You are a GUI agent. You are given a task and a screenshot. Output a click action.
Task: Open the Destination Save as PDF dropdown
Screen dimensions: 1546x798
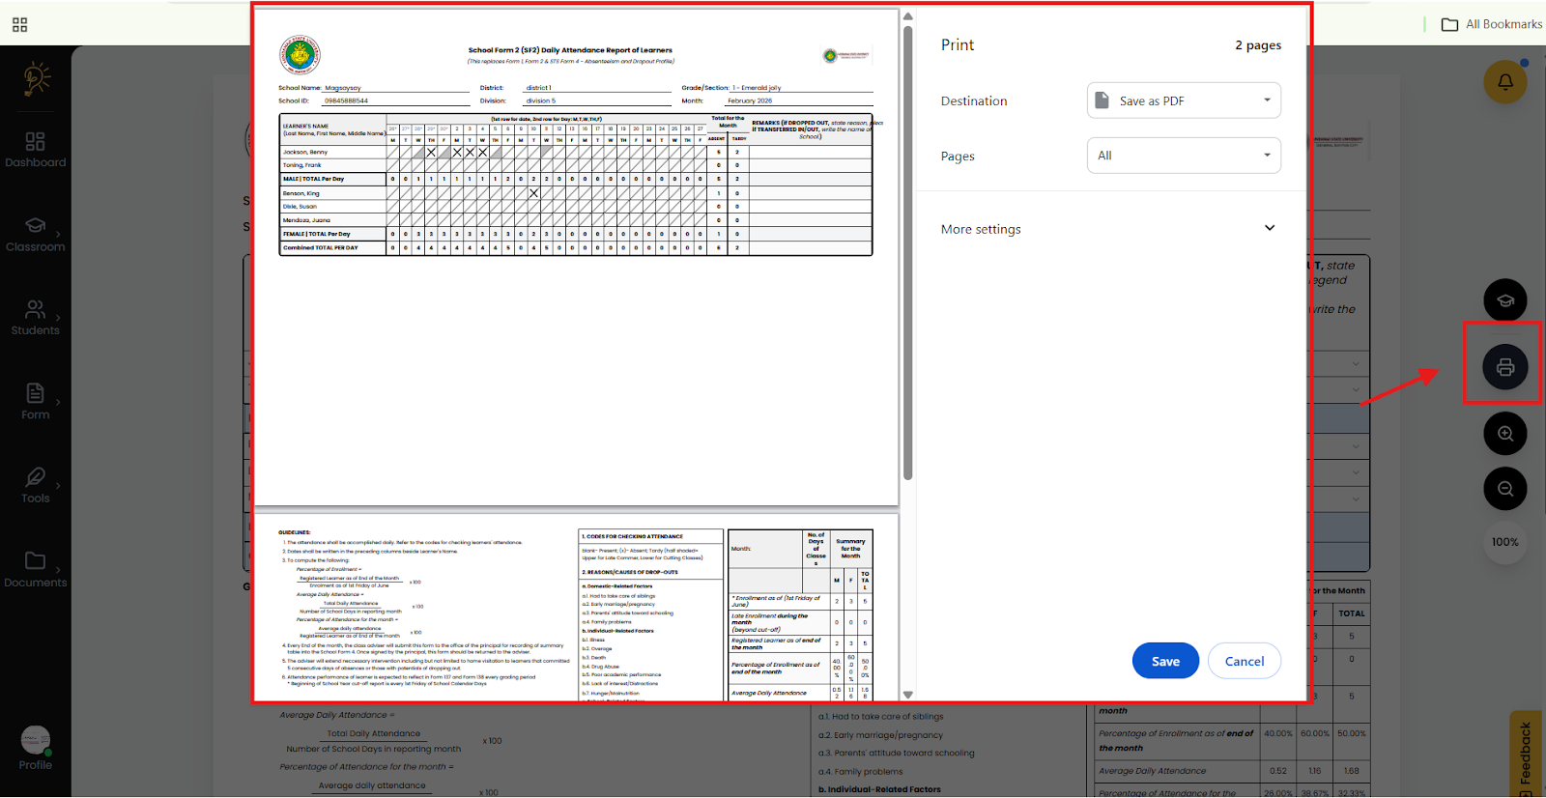point(1184,100)
